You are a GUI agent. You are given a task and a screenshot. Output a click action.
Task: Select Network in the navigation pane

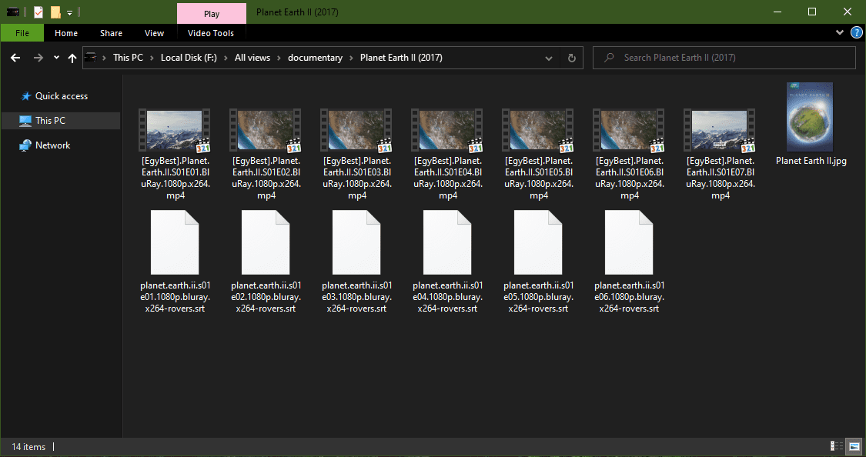(x=52, y=145)
